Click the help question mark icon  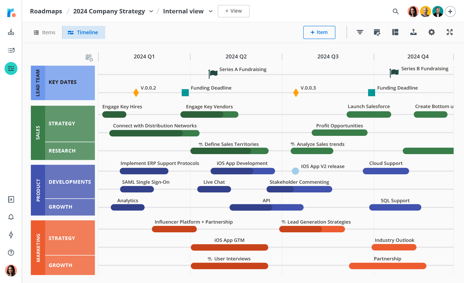click(x=11, y=253)
